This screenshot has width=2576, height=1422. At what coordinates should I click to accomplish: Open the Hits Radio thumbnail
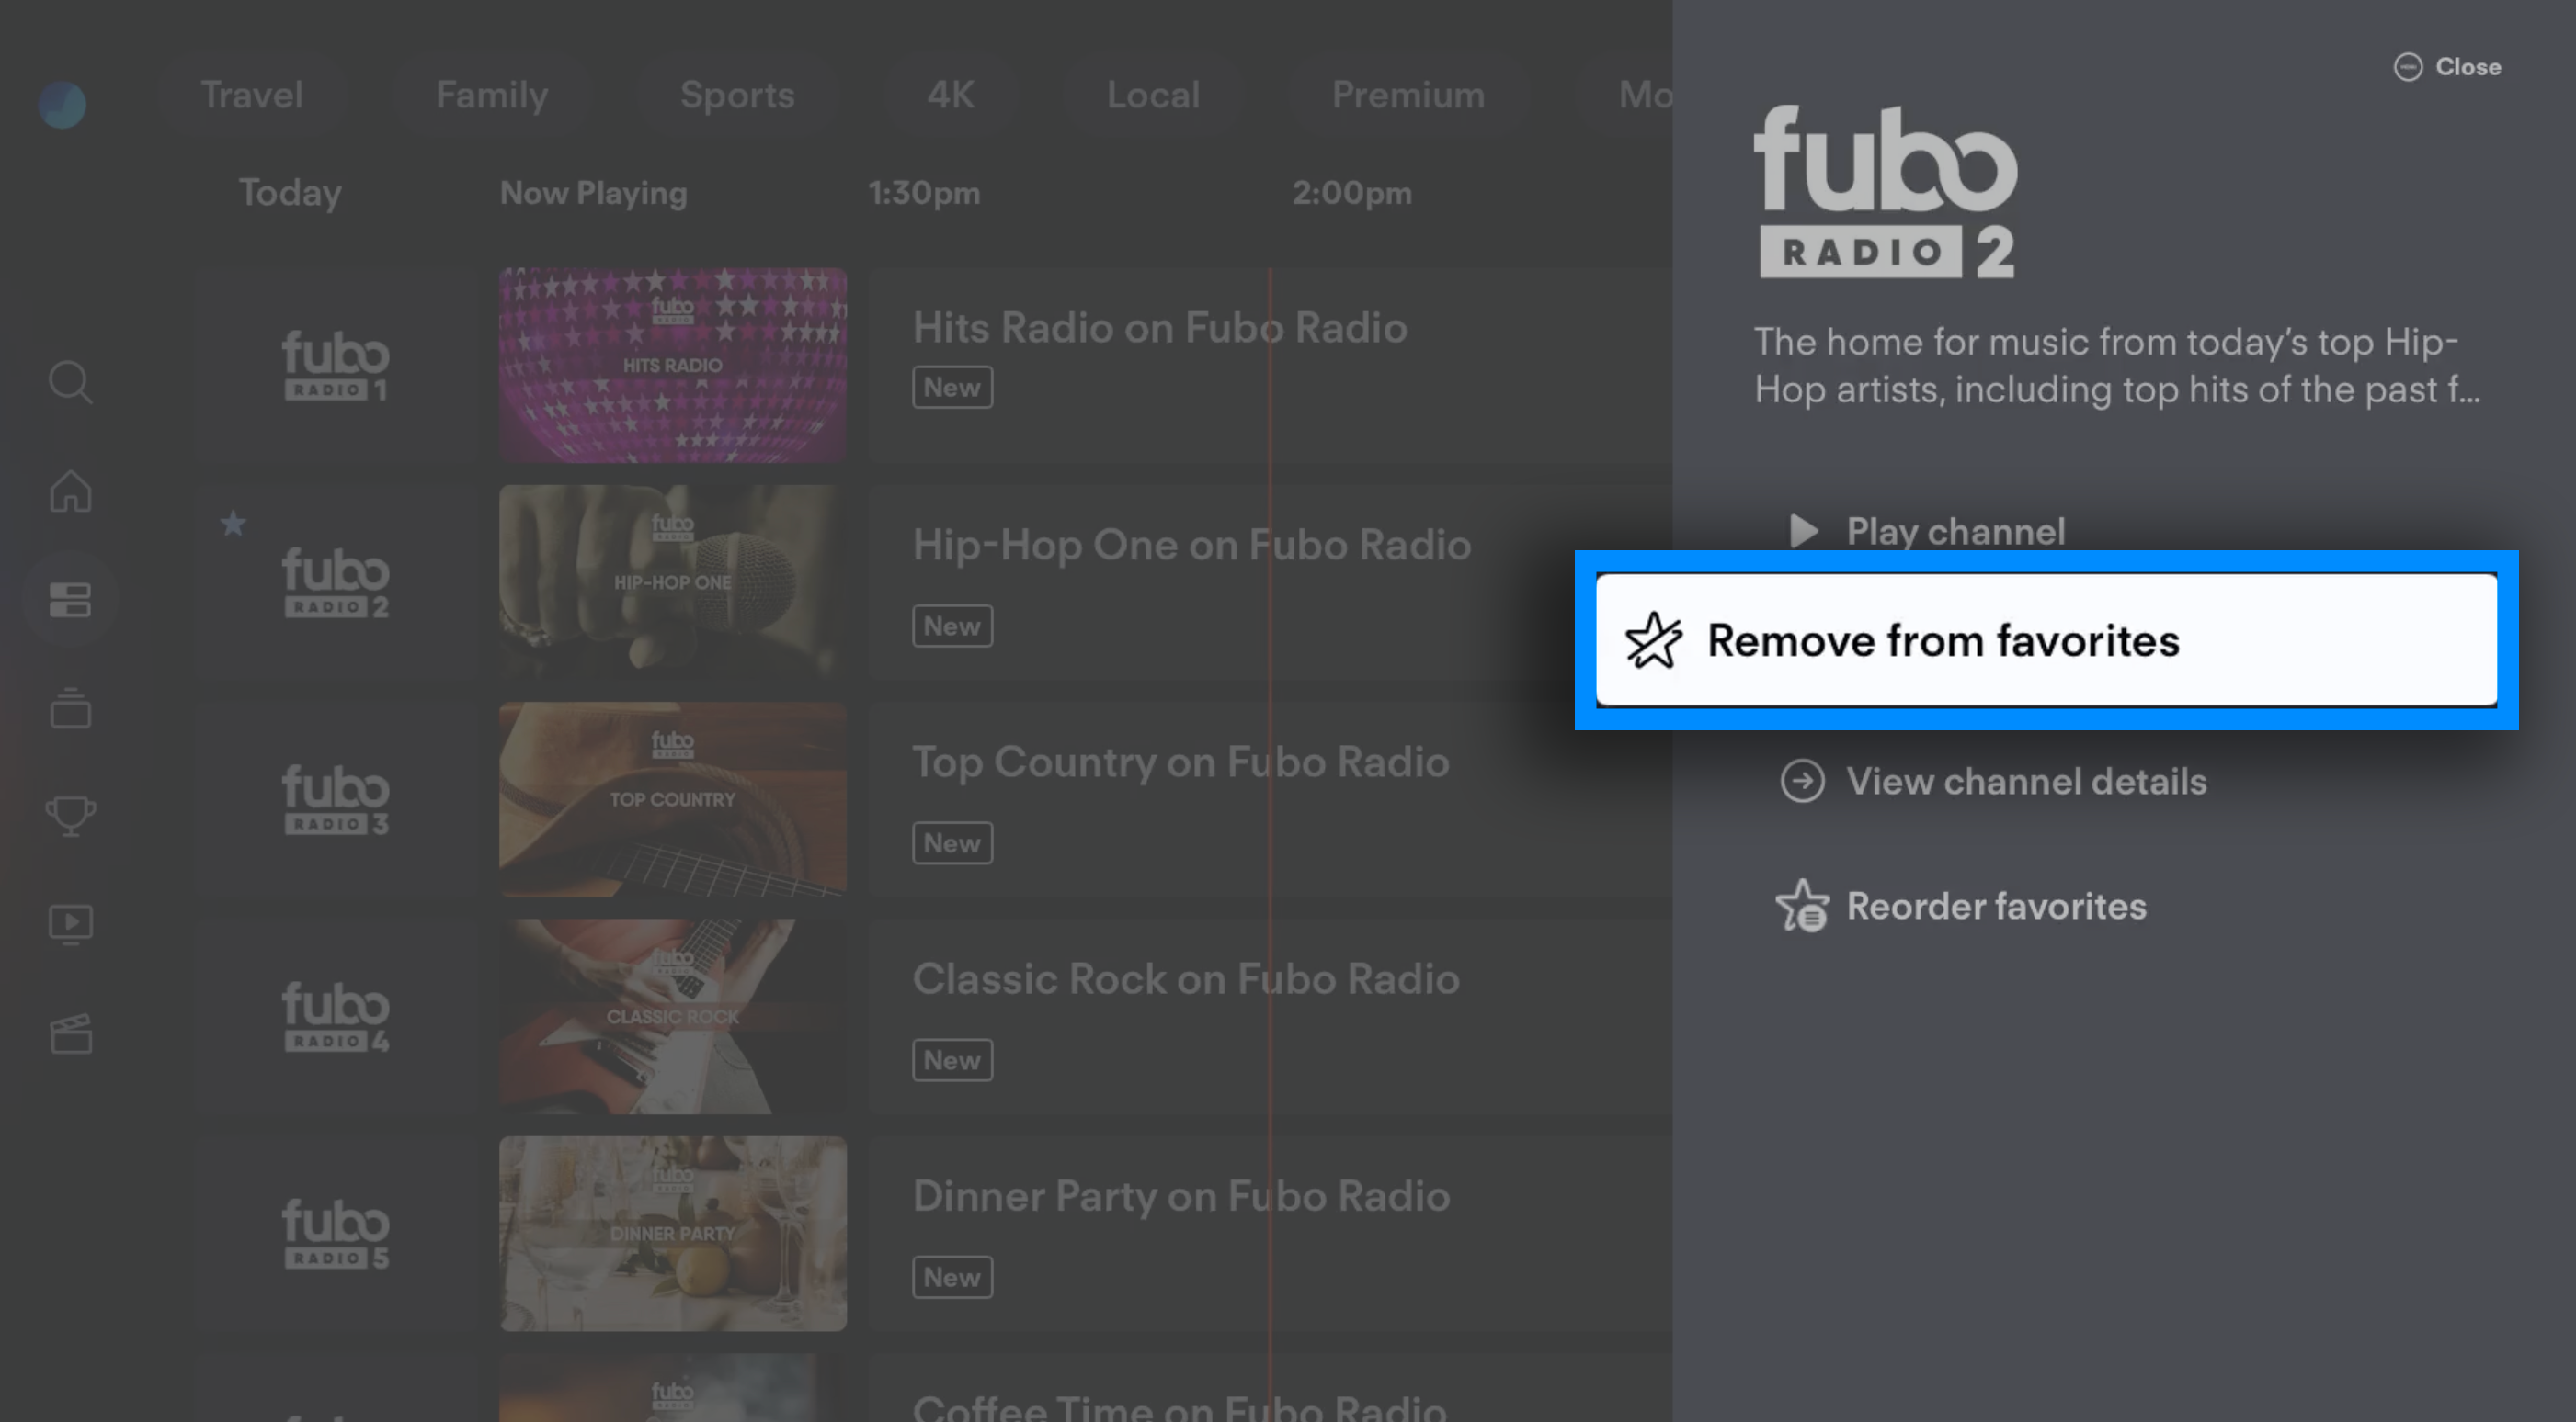click(673, 365)
